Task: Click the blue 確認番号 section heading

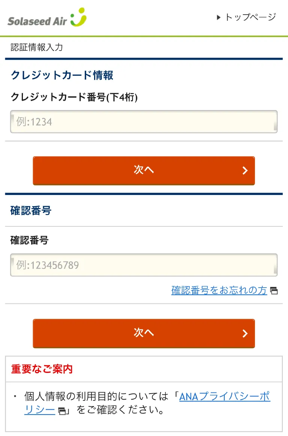Action: click(x=31, y=211)
